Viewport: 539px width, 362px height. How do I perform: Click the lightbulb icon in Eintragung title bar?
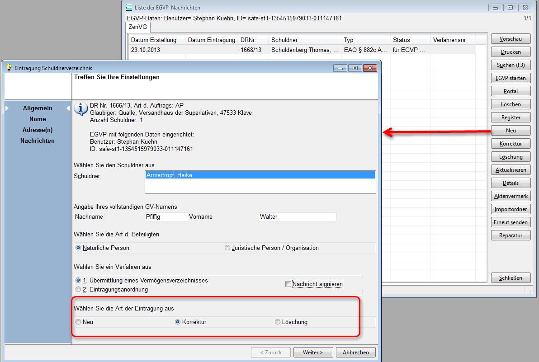(9, 68)
